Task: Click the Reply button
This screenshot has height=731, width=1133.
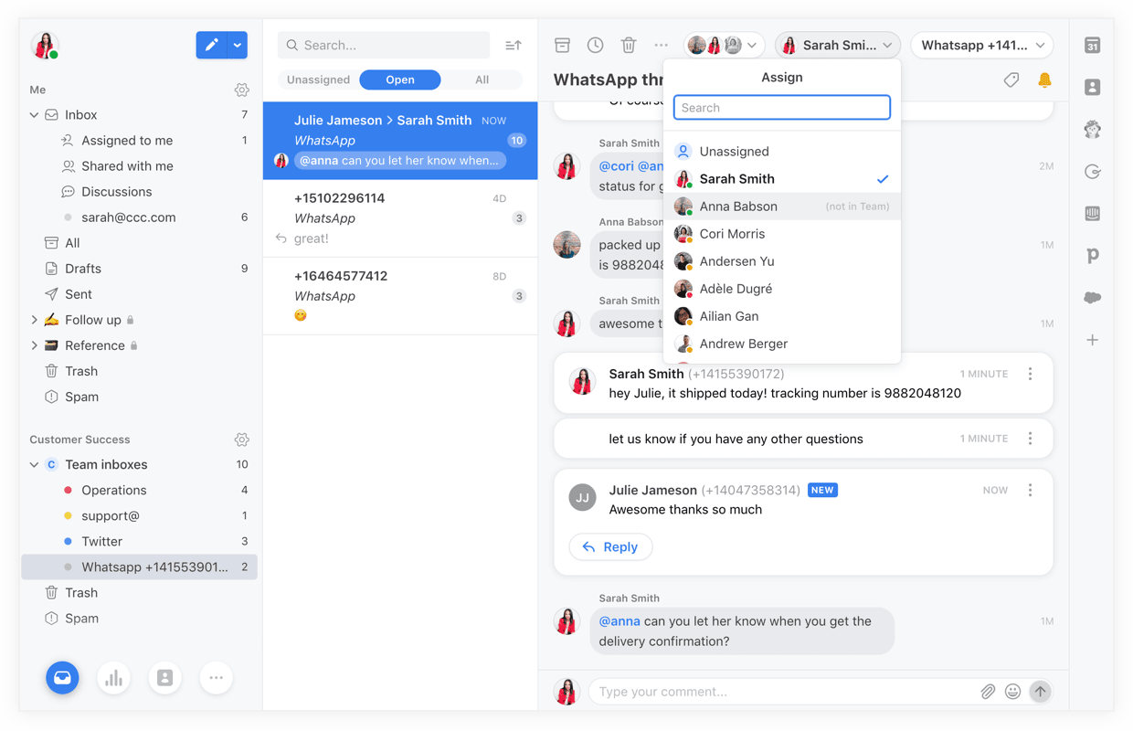Action: tap(610, 547)
